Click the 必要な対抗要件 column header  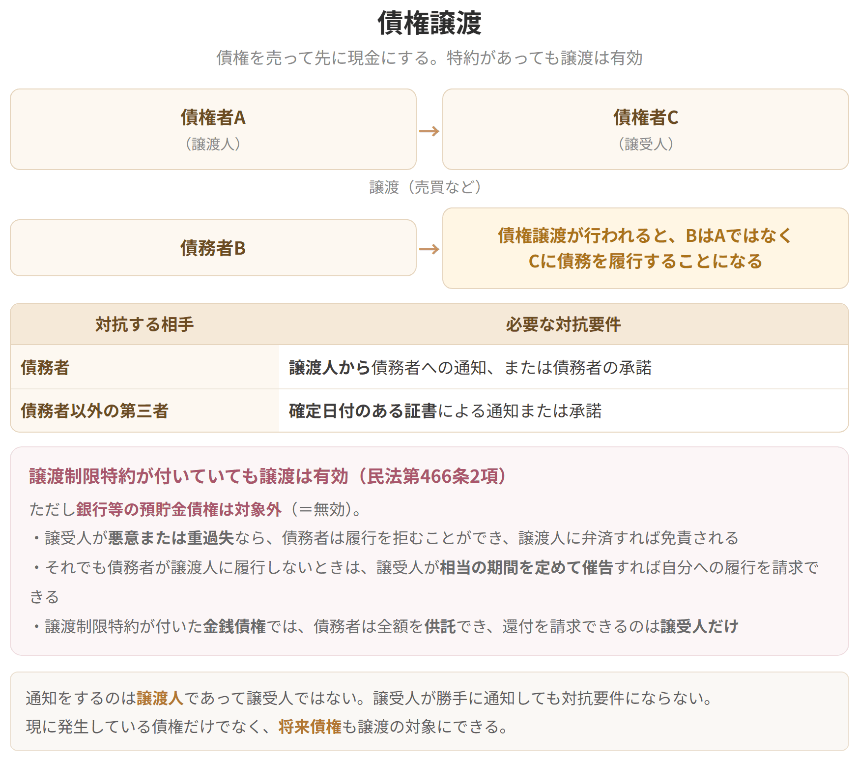(x=564, y=324)
